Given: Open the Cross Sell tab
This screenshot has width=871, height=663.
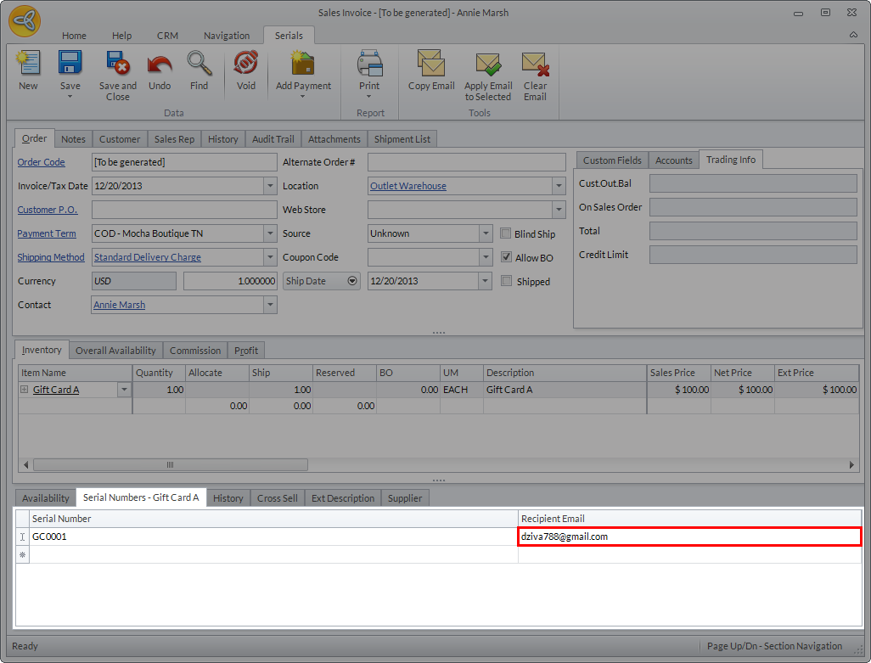Looking at the screenshot, I should [x=277, y=498].
